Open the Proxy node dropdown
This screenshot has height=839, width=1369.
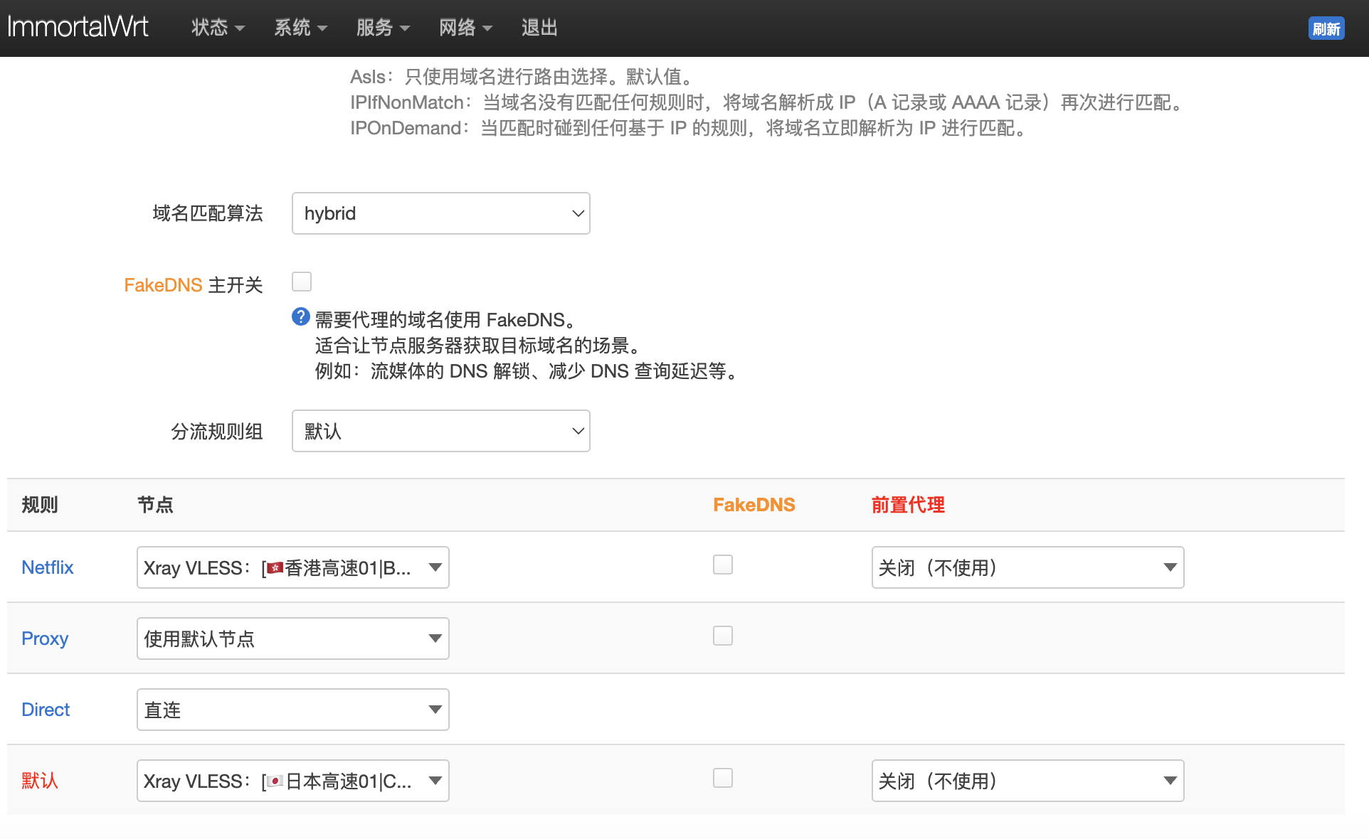[293, 638]
